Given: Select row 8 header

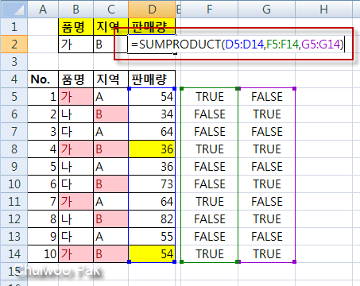Looking at the screenshot, I should click(x=14, y=149).
